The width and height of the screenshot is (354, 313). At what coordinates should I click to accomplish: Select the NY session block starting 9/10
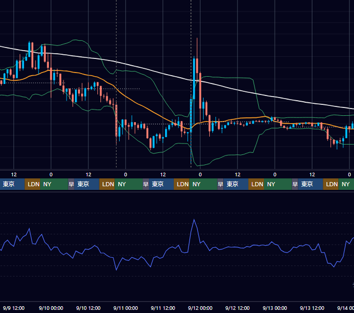coord(129,184)
